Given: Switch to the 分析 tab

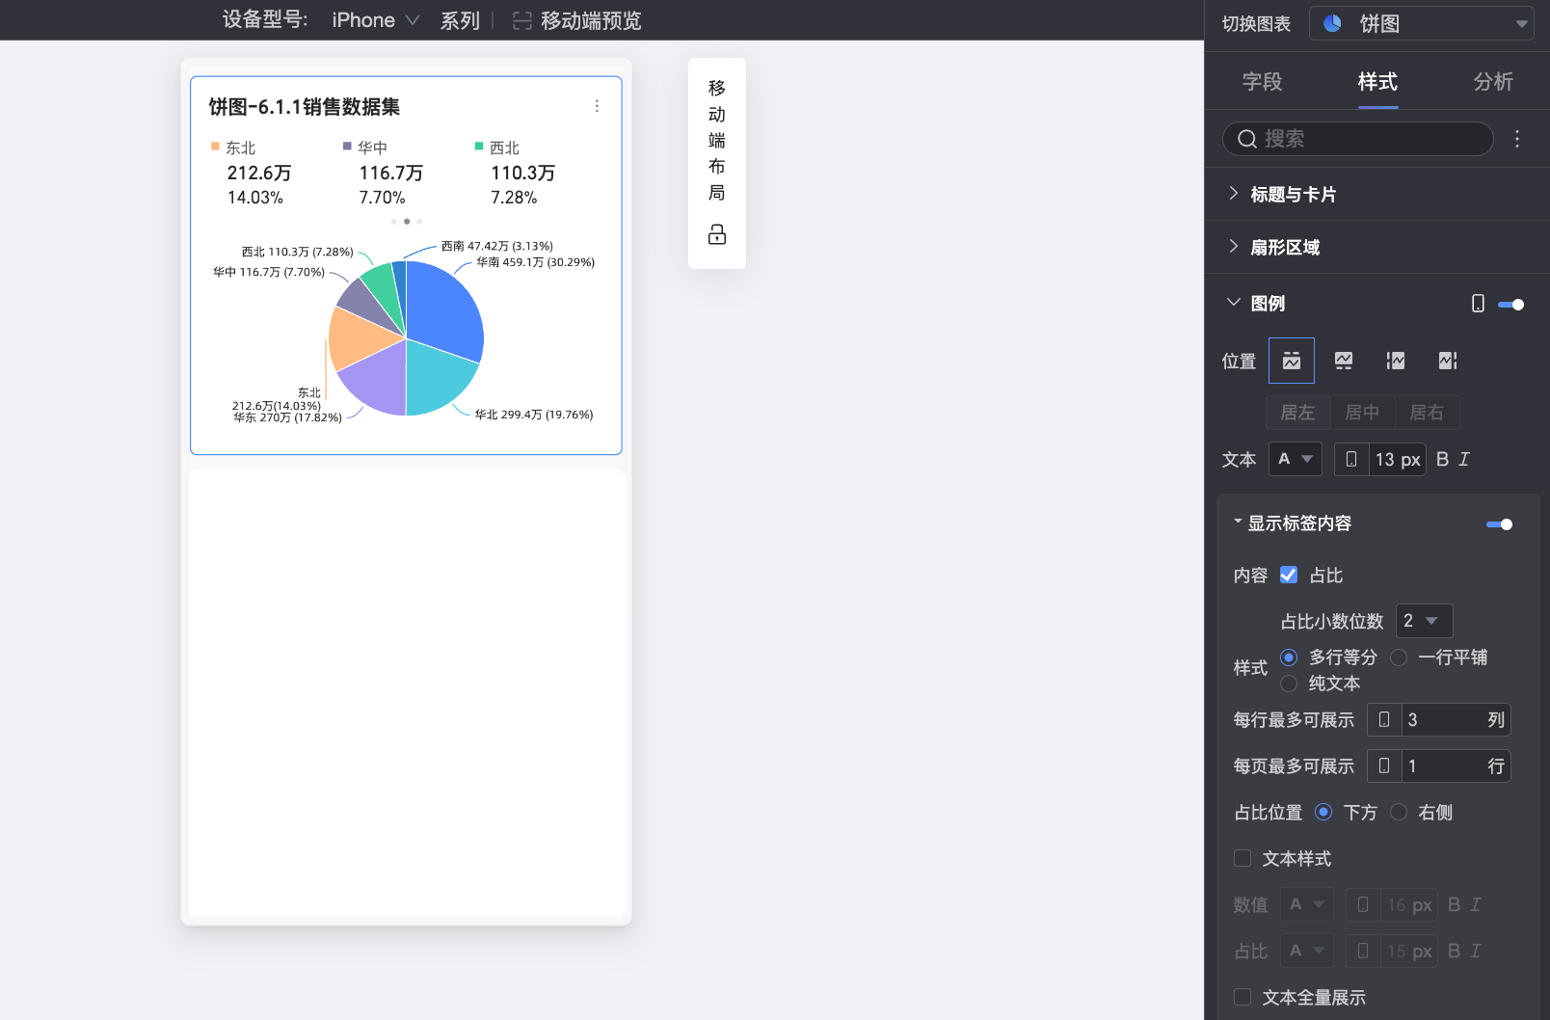Looking at the screenshot, I should (1493, 82).
